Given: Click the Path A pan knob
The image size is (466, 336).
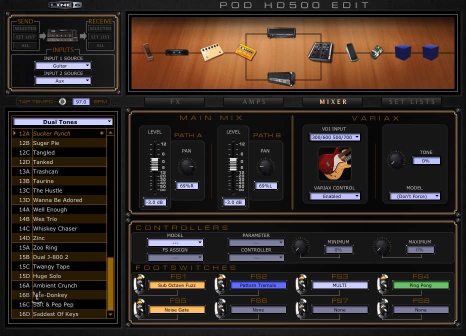Looking at the screenshot, I should (187, 166).
